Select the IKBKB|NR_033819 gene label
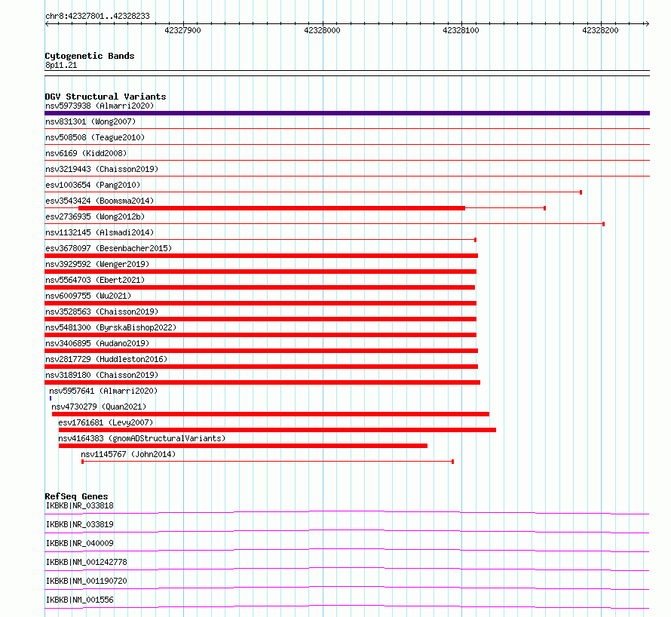 80,524
